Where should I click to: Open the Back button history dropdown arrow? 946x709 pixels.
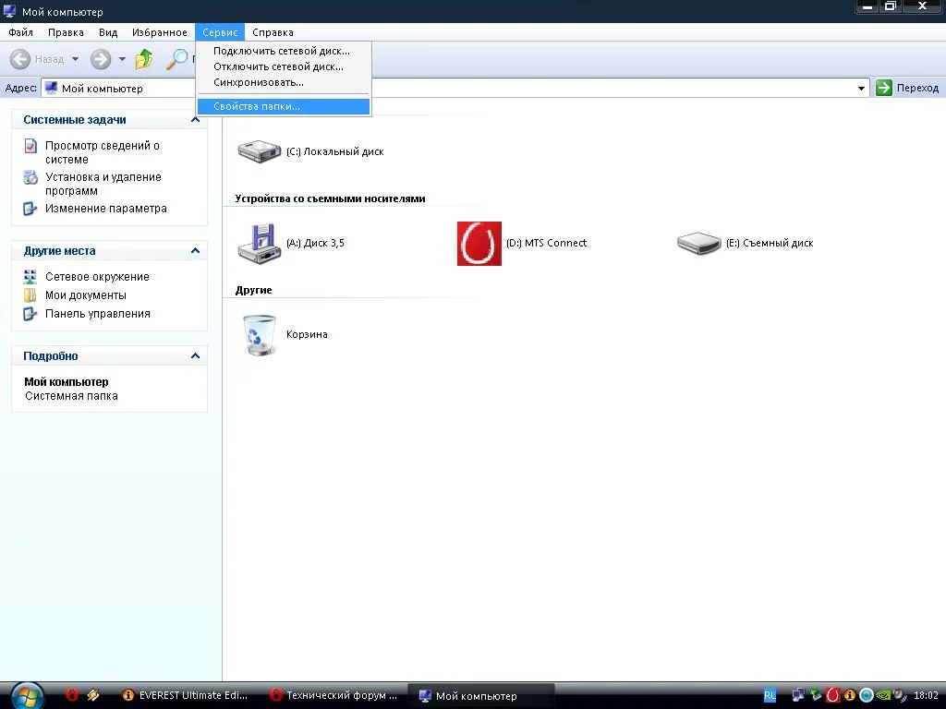[x=76, y=59]
